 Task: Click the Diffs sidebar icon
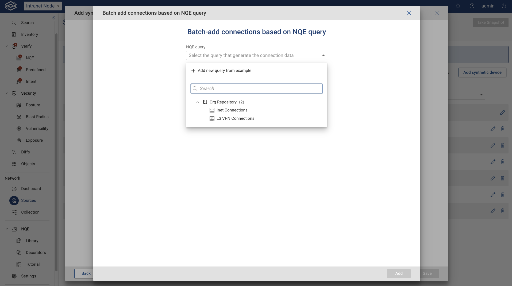point(14,152)
